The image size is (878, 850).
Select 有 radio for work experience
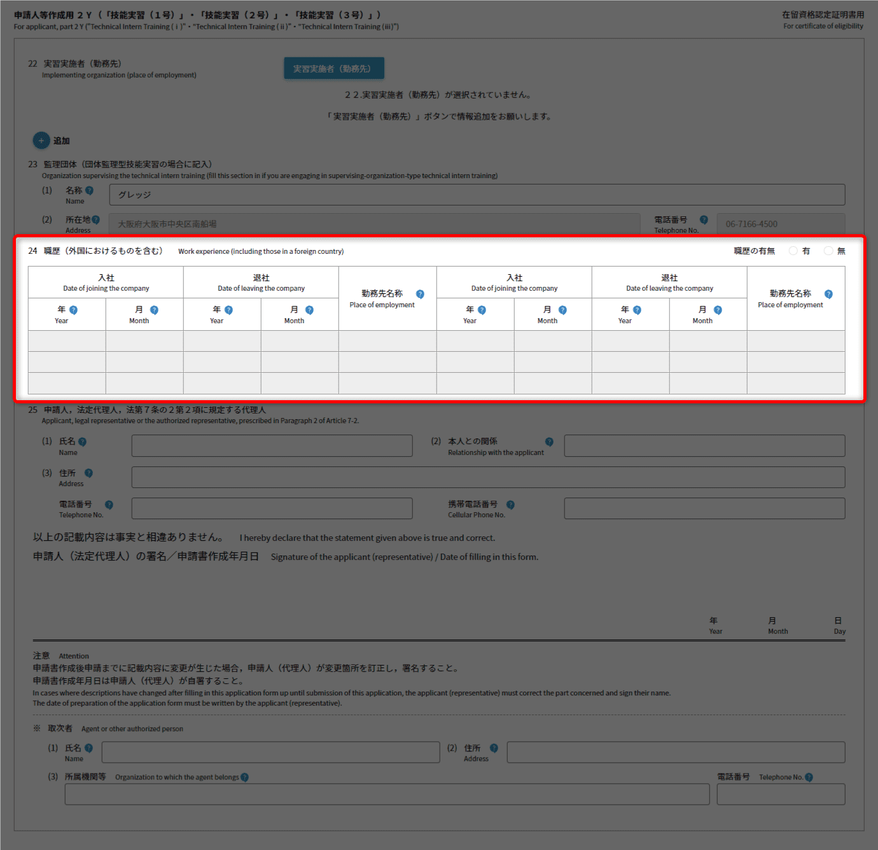(793, 251)
